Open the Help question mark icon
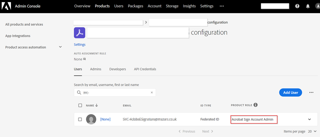This screenshot has height=137, width=320. [297, 6]
